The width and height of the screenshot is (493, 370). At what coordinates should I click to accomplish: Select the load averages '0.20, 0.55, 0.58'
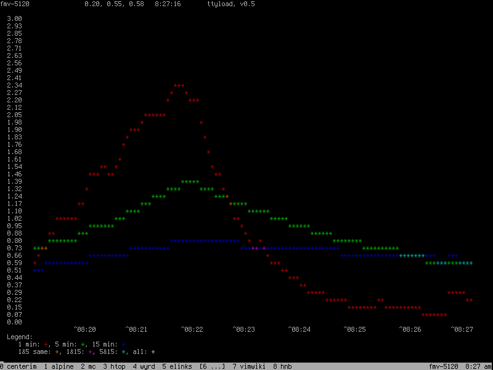tap(115, 4)
